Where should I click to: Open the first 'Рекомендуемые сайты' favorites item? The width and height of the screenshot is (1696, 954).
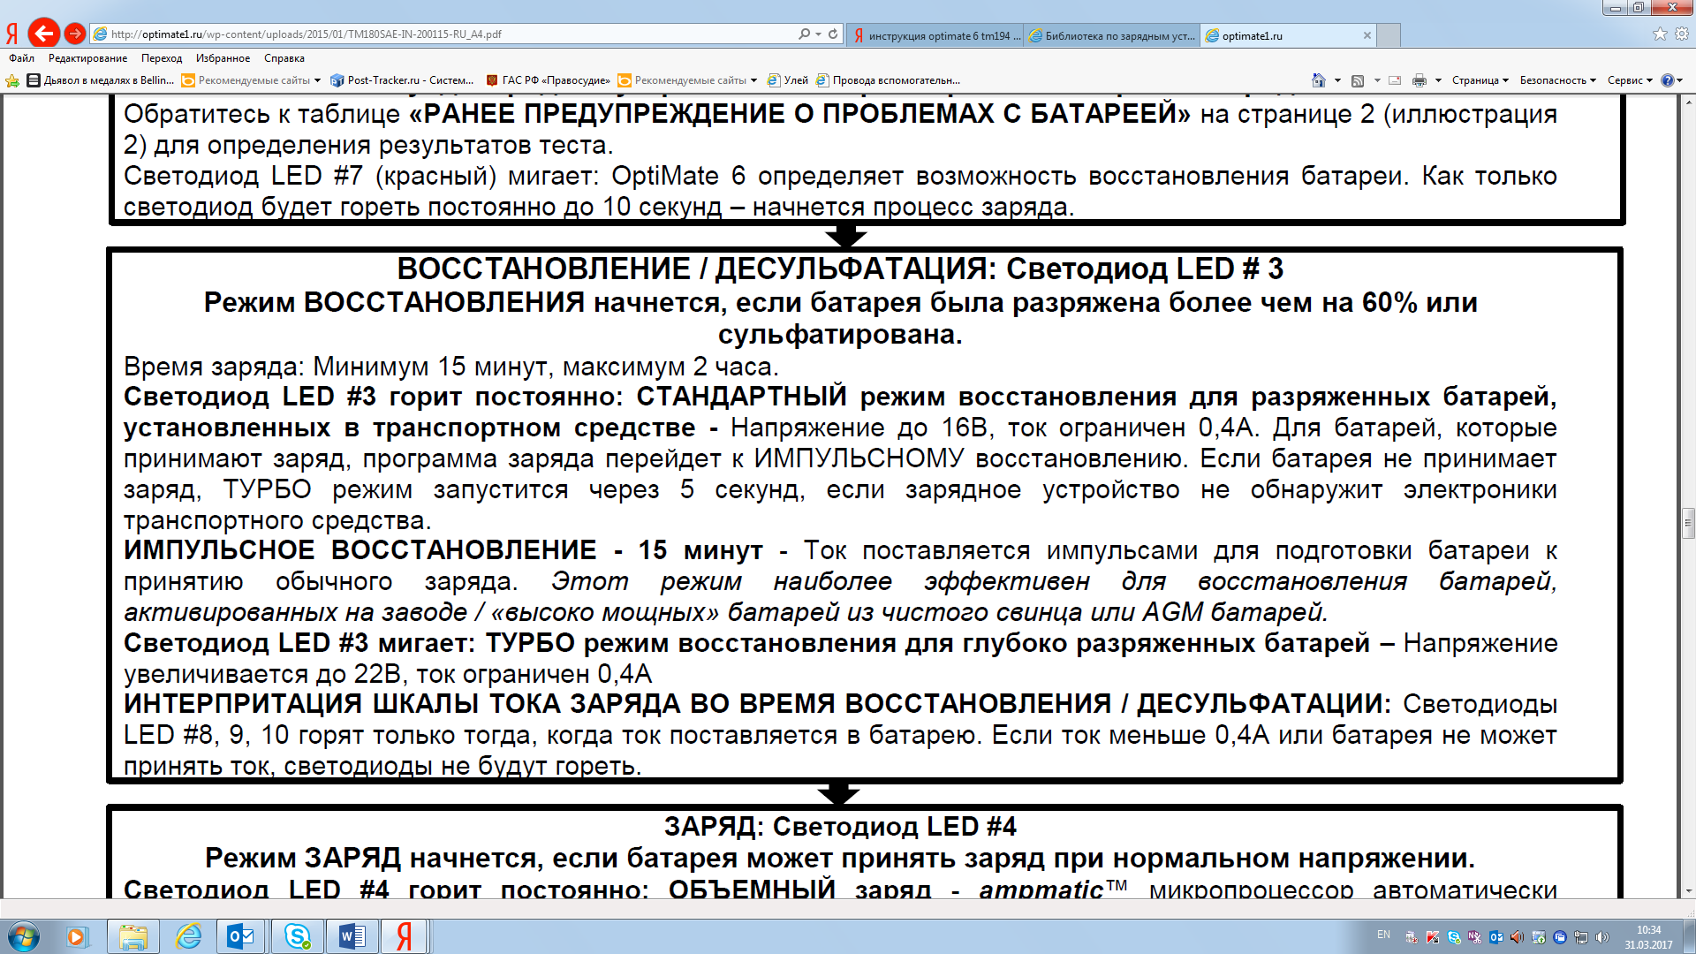tap(251, 80)
